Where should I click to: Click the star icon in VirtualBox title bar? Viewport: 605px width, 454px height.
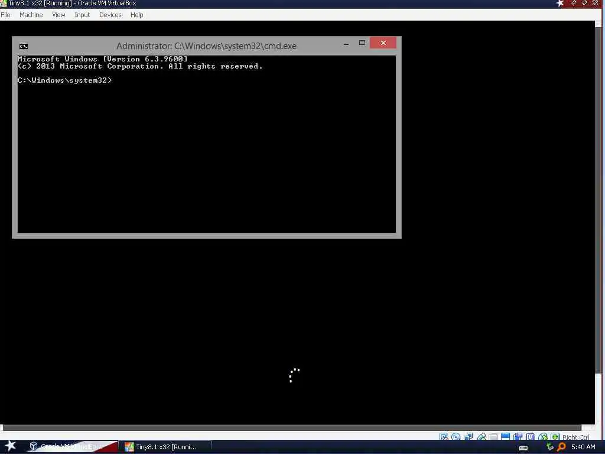[x=560, y=4]
